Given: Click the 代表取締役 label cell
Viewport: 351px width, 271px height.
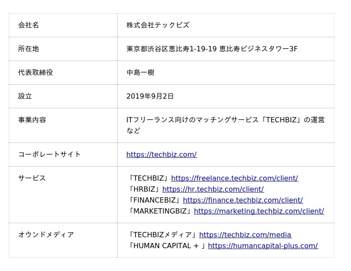Looking at the screenshot, I should coord(63,73).
